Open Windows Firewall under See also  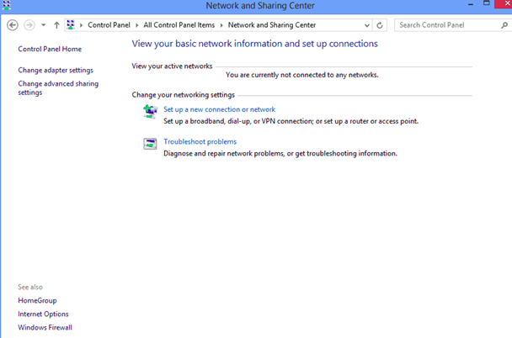click(x=45, y=328)
